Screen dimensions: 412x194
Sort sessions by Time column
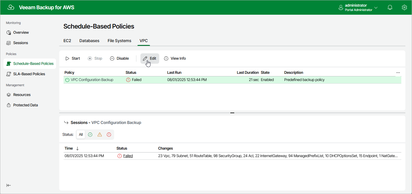pos(68,148)
